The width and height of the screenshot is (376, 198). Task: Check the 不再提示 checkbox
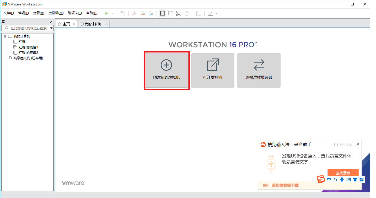pos(336,145)
